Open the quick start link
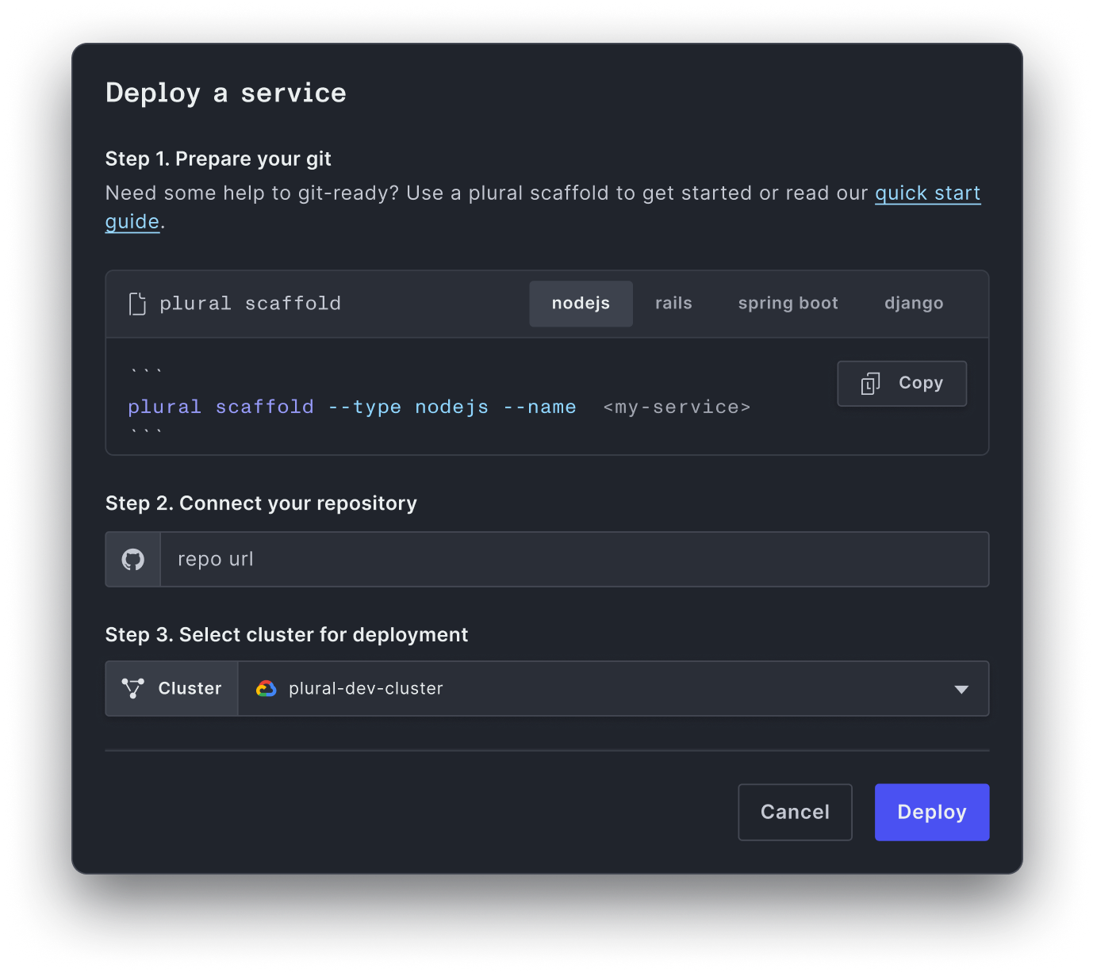This screenshot has height=972, width=1093. (928, 193)
